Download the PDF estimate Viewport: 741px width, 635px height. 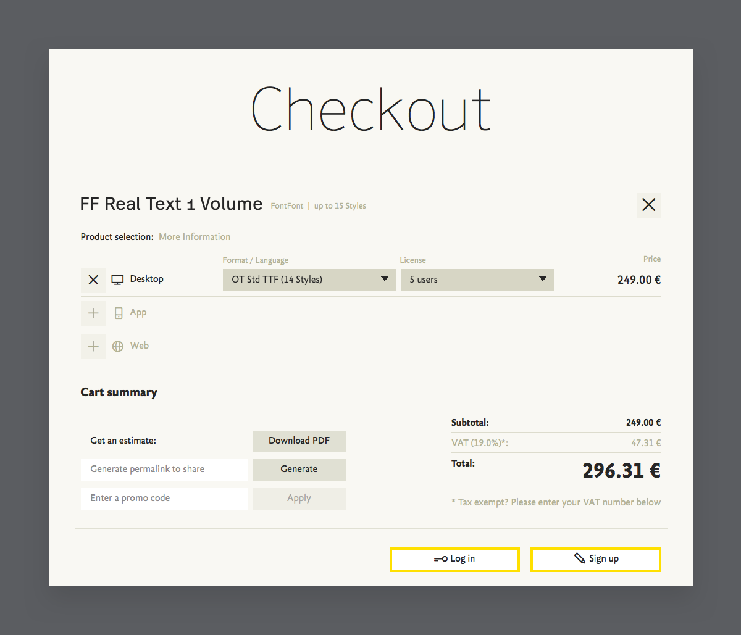point(299,441)
